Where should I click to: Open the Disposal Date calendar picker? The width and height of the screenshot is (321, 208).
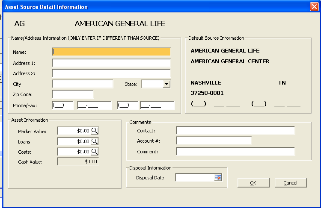(x=218, y=178)
